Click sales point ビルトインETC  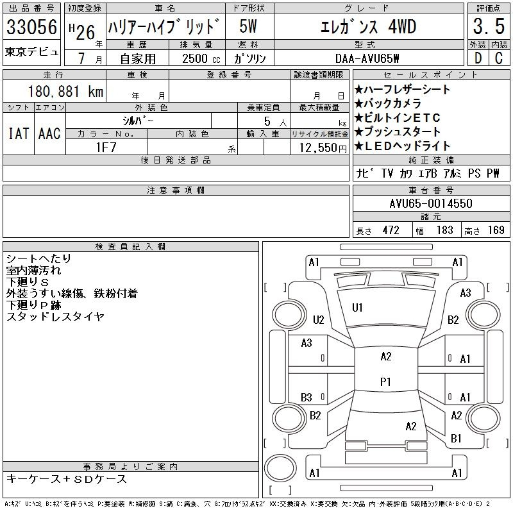pyautogui.click(x=397, y=117)
